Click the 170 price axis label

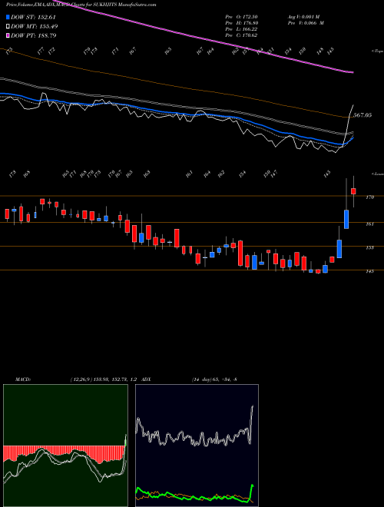(369, 197)
